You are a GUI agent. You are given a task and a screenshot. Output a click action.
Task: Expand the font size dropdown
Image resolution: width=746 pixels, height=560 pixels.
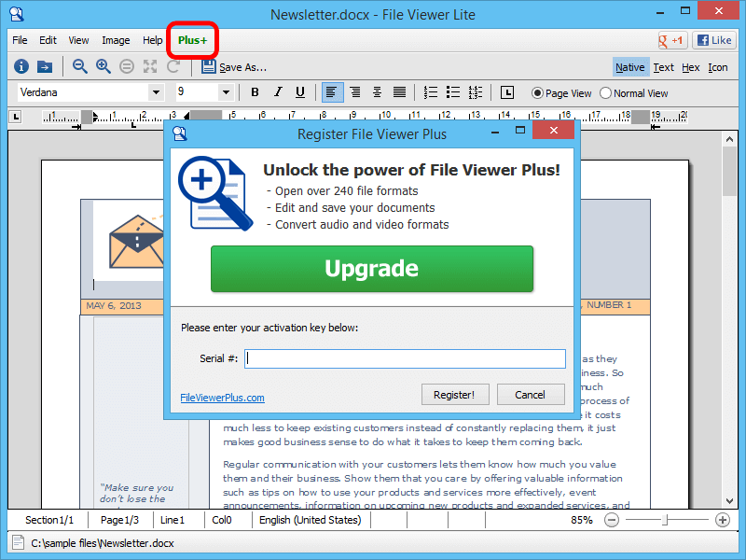(227, 92)
